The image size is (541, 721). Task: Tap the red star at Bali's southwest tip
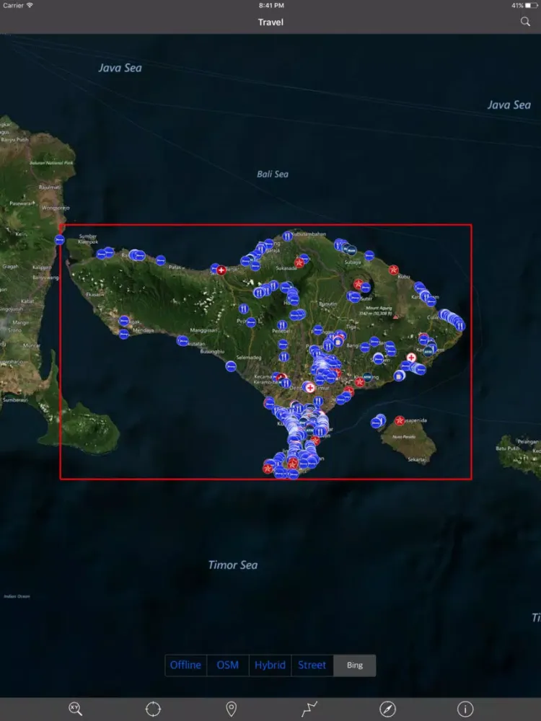[268, 468]
